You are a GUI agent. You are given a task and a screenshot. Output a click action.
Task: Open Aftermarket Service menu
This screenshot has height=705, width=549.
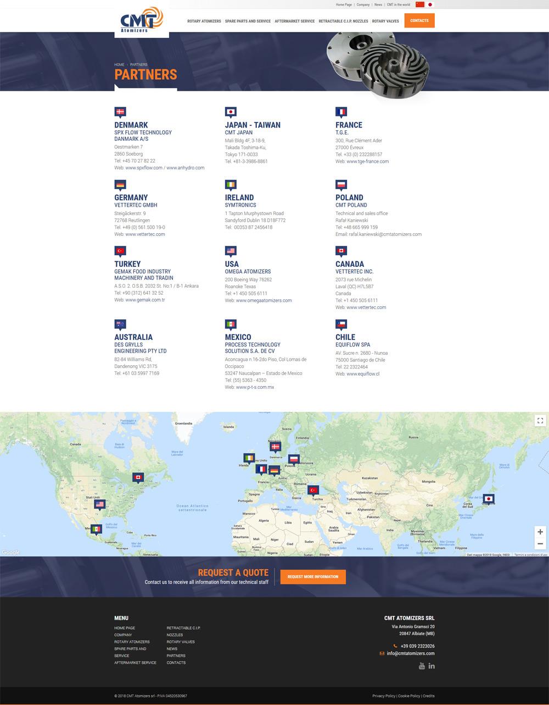[x=295, y=21]
